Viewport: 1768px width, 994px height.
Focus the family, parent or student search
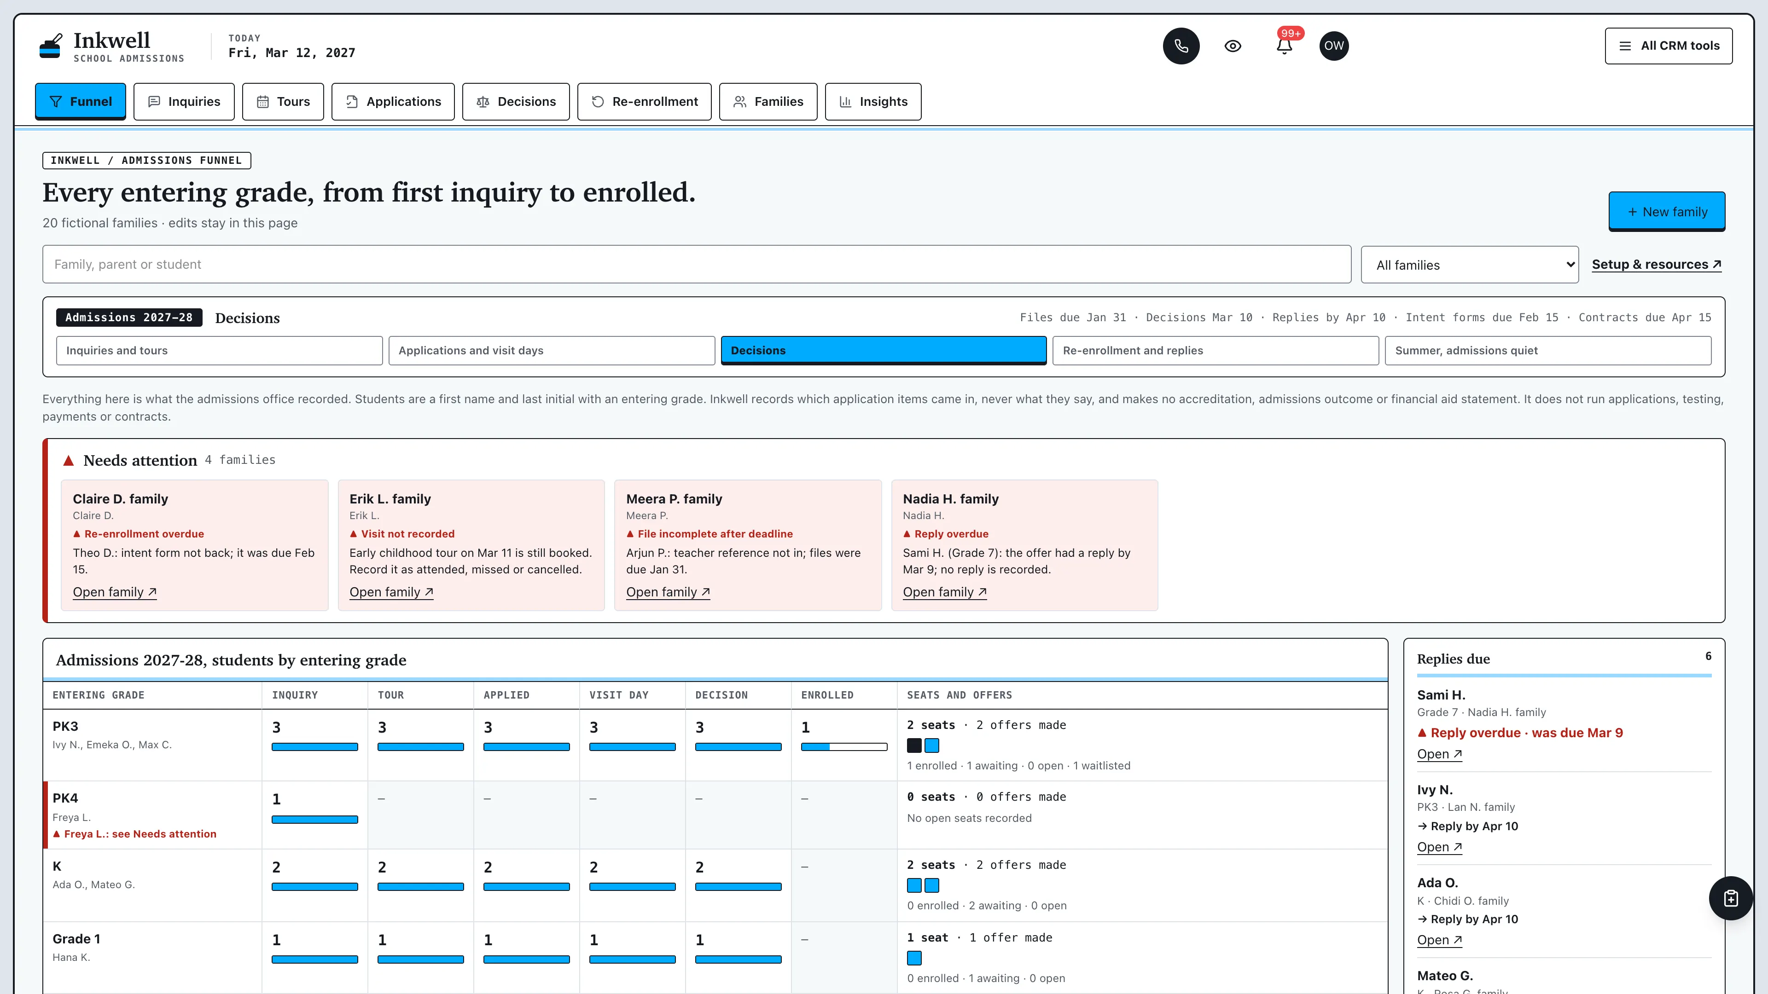(x=697, y=264)
